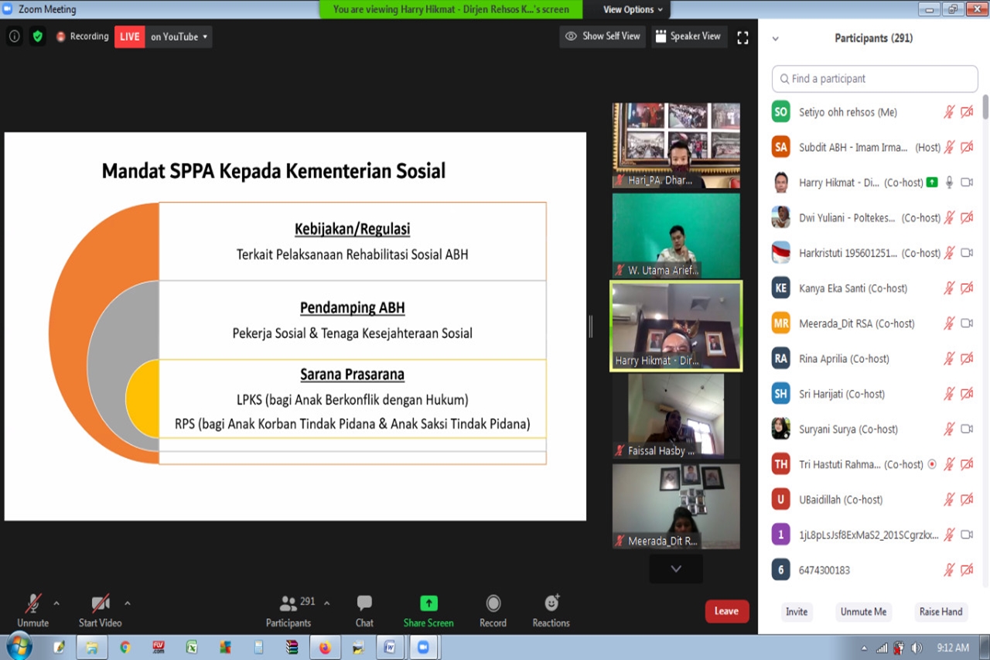The image size is (990, 660).
Task: Start Video from the toolbar
Action: [x=100, y=610]
